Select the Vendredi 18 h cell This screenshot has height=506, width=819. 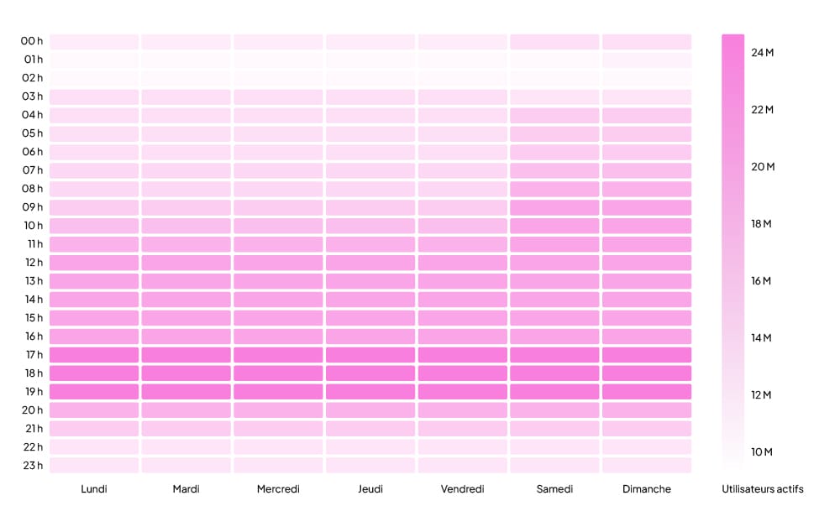(462, 373)
